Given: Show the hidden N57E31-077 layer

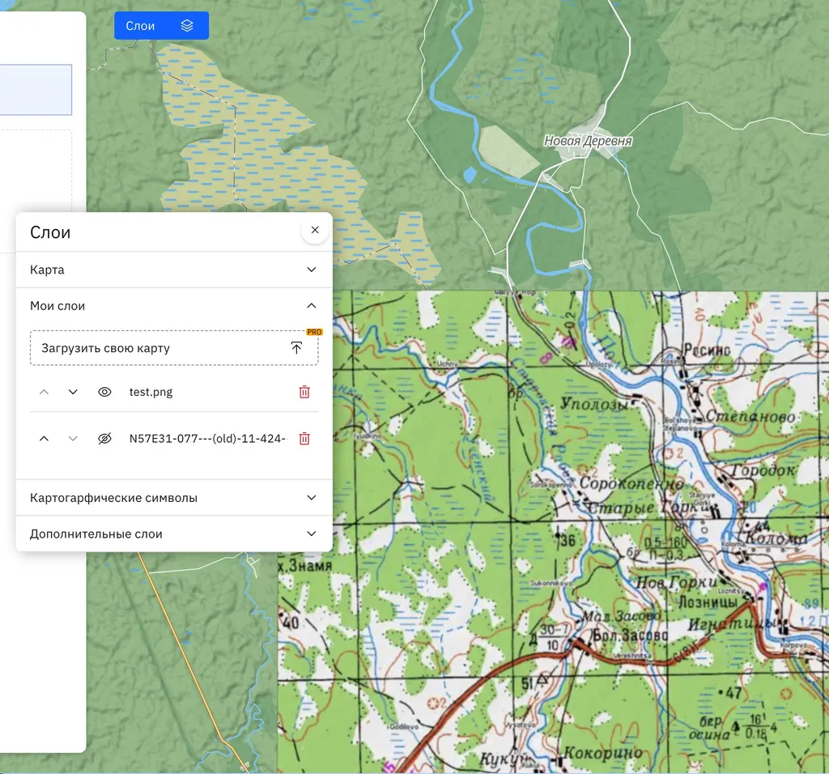Looking at the screenshot, I should click(104, 439).
